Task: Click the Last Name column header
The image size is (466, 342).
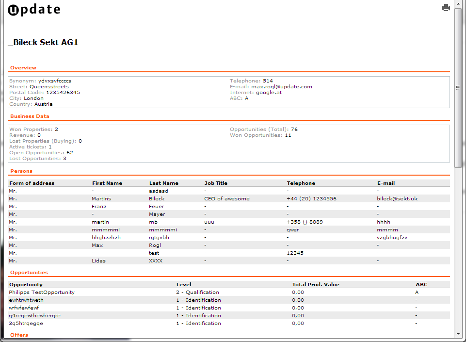Action: click(164, 183)
